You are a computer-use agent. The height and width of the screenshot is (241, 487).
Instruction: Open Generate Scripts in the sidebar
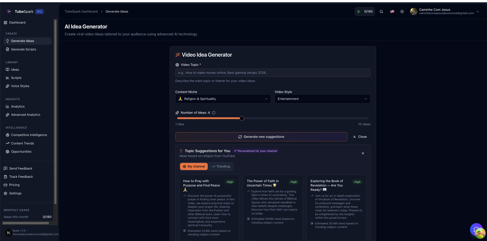(x=27, y=49)
